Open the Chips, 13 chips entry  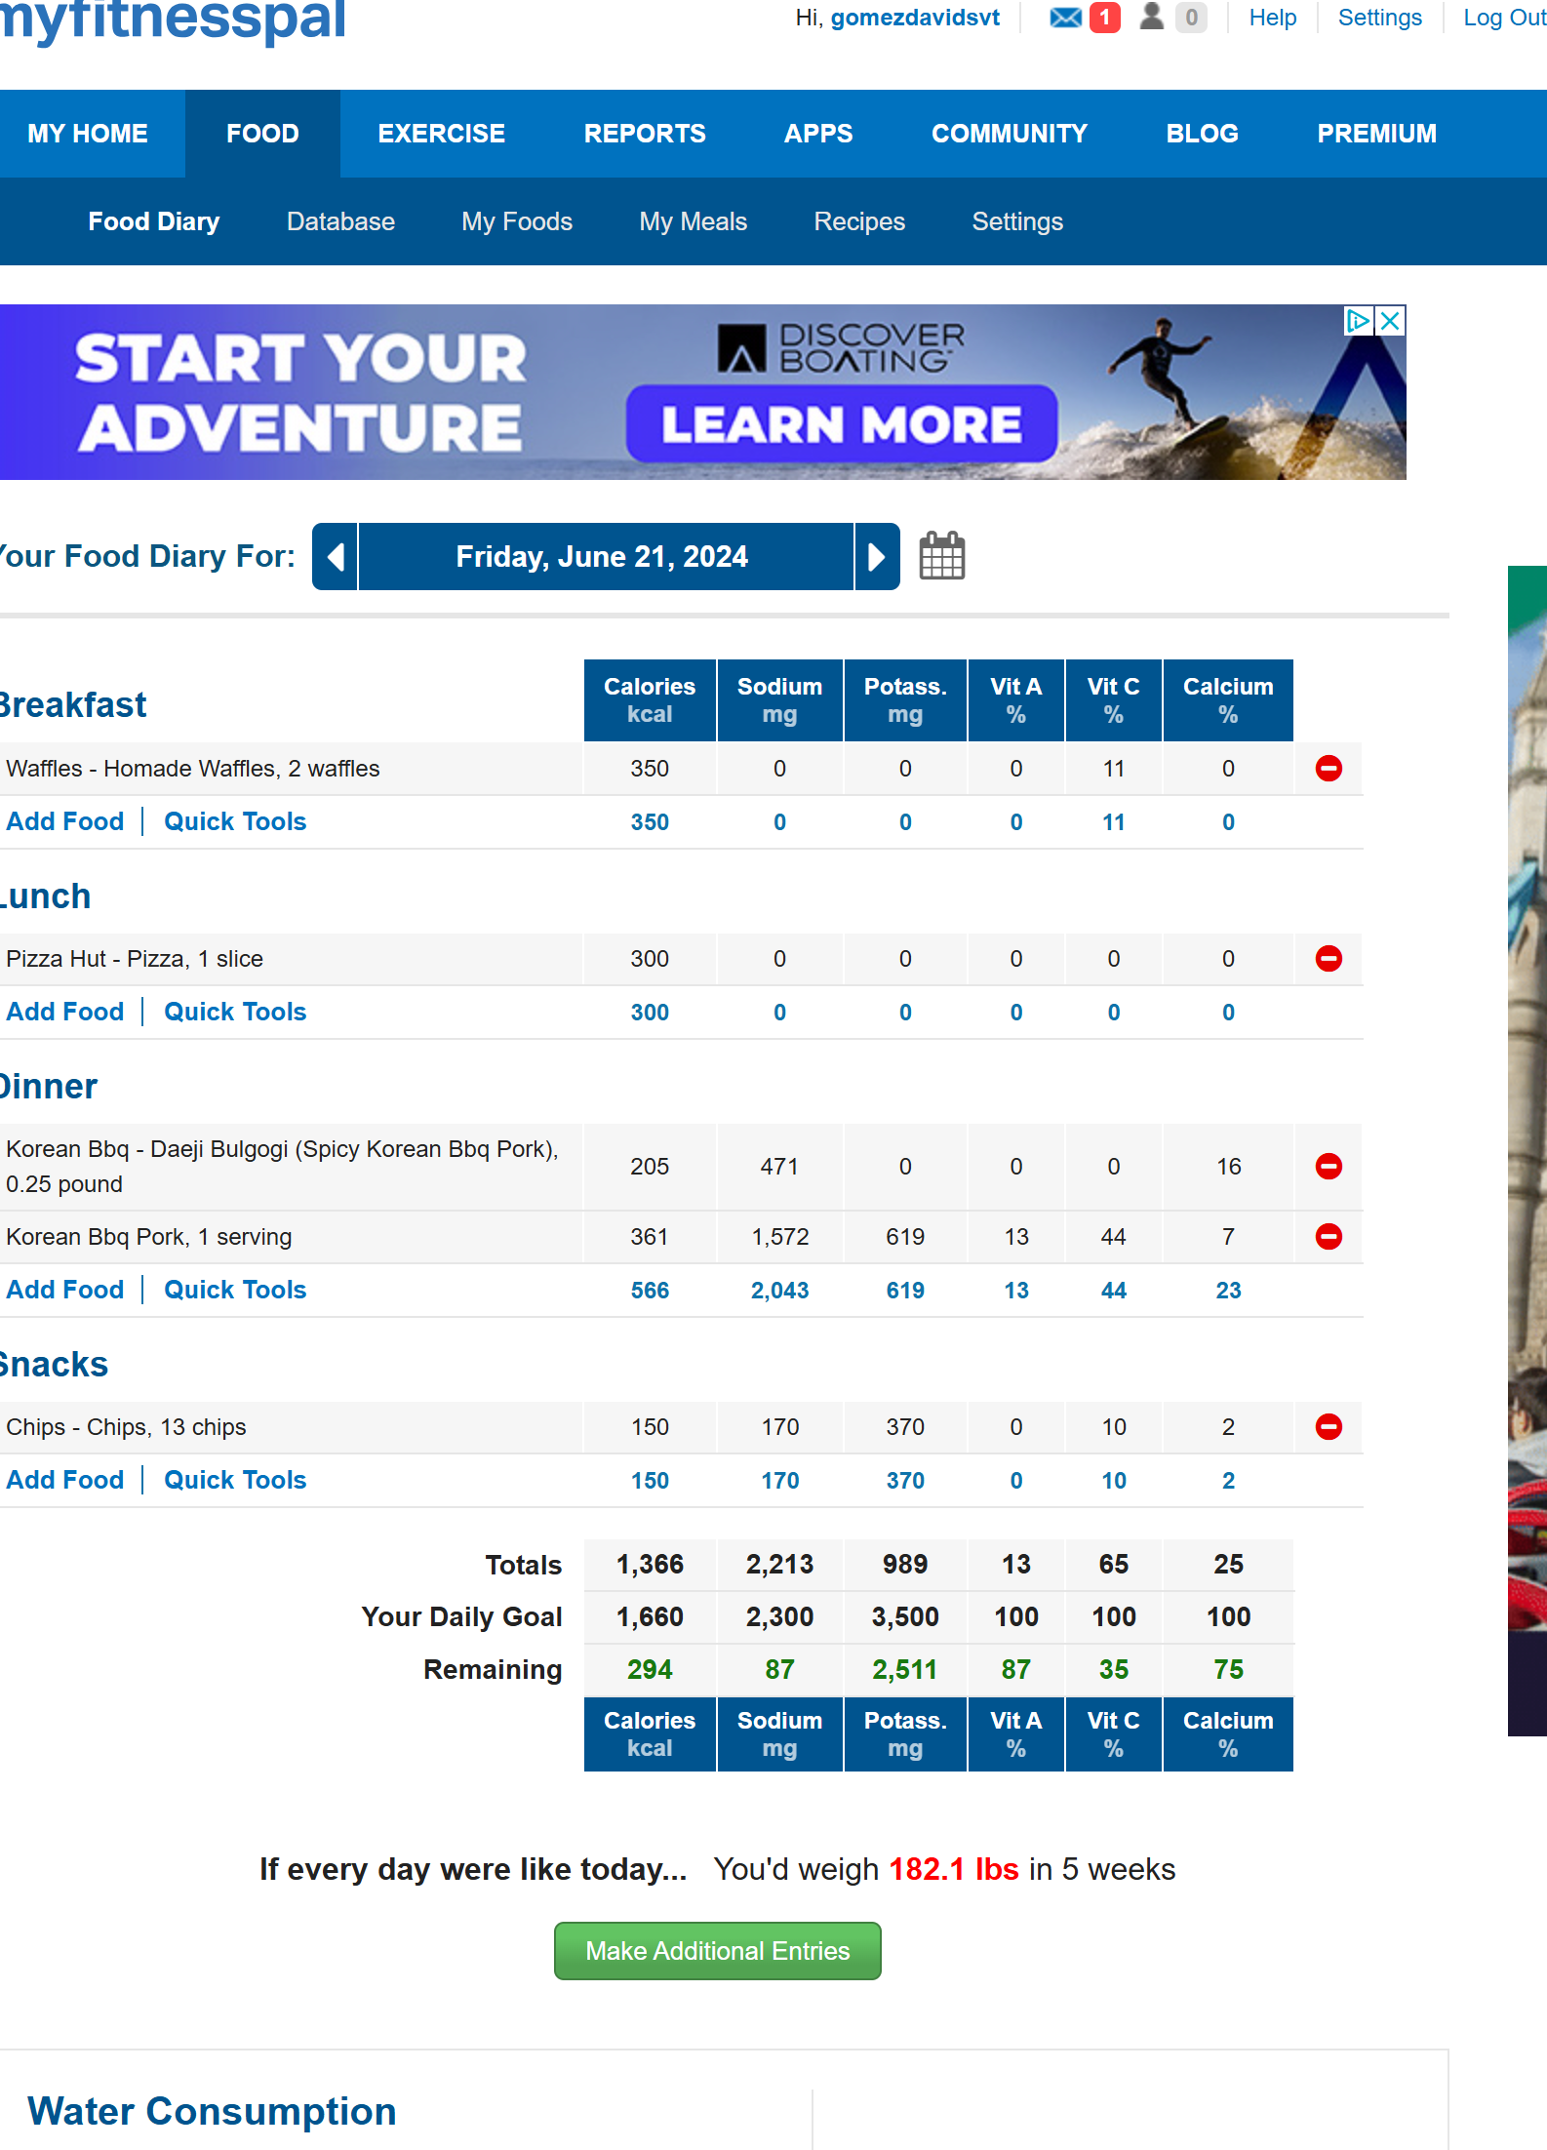(126, 1427)
